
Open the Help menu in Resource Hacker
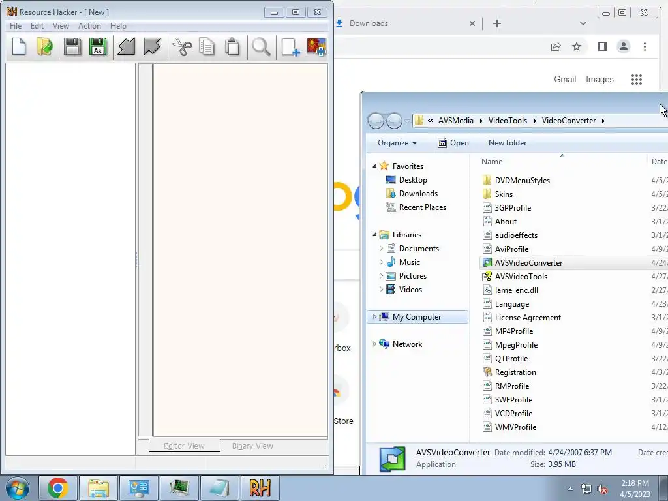tap(118, 26)
